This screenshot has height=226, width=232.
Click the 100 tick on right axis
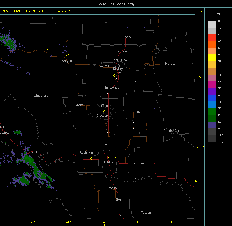[198, 42]
